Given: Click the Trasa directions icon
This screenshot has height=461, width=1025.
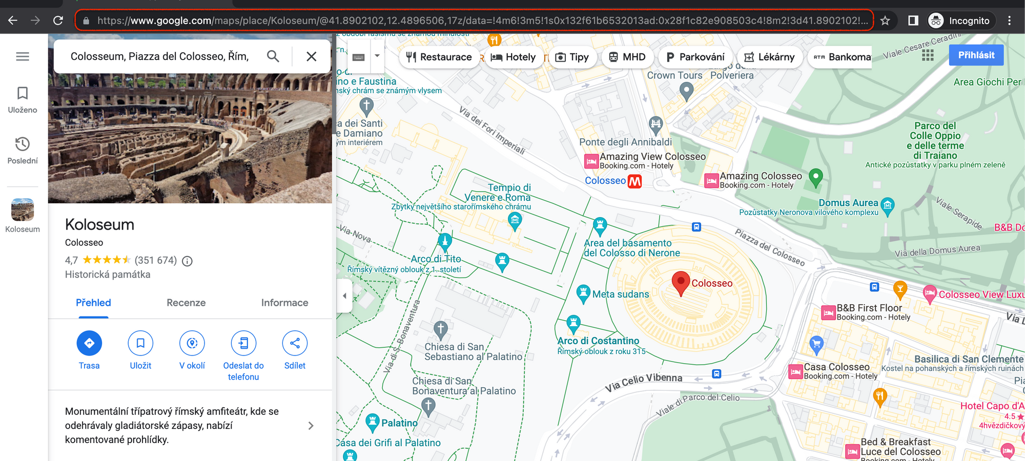Looking at the screenshot, I should pyautogui.click(x=89, y=343).
